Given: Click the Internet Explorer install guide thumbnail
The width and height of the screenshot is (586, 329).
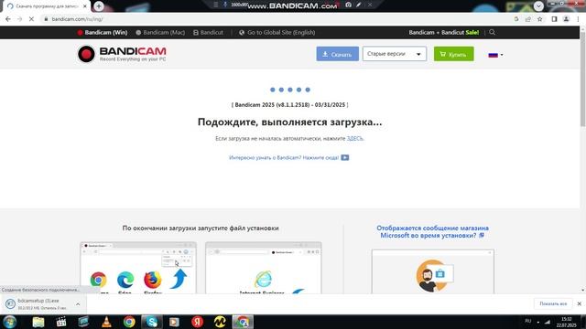Looking at the screenshot, I should pos(264,268).
